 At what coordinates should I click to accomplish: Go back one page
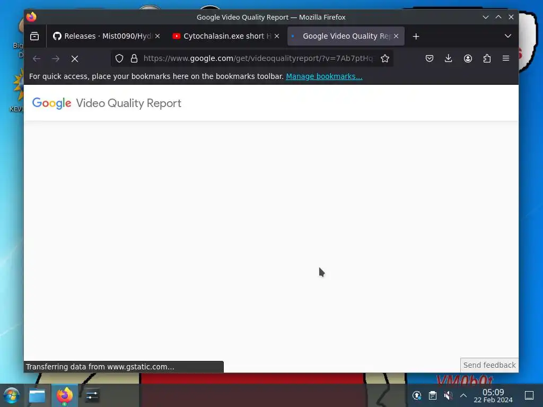37,58
